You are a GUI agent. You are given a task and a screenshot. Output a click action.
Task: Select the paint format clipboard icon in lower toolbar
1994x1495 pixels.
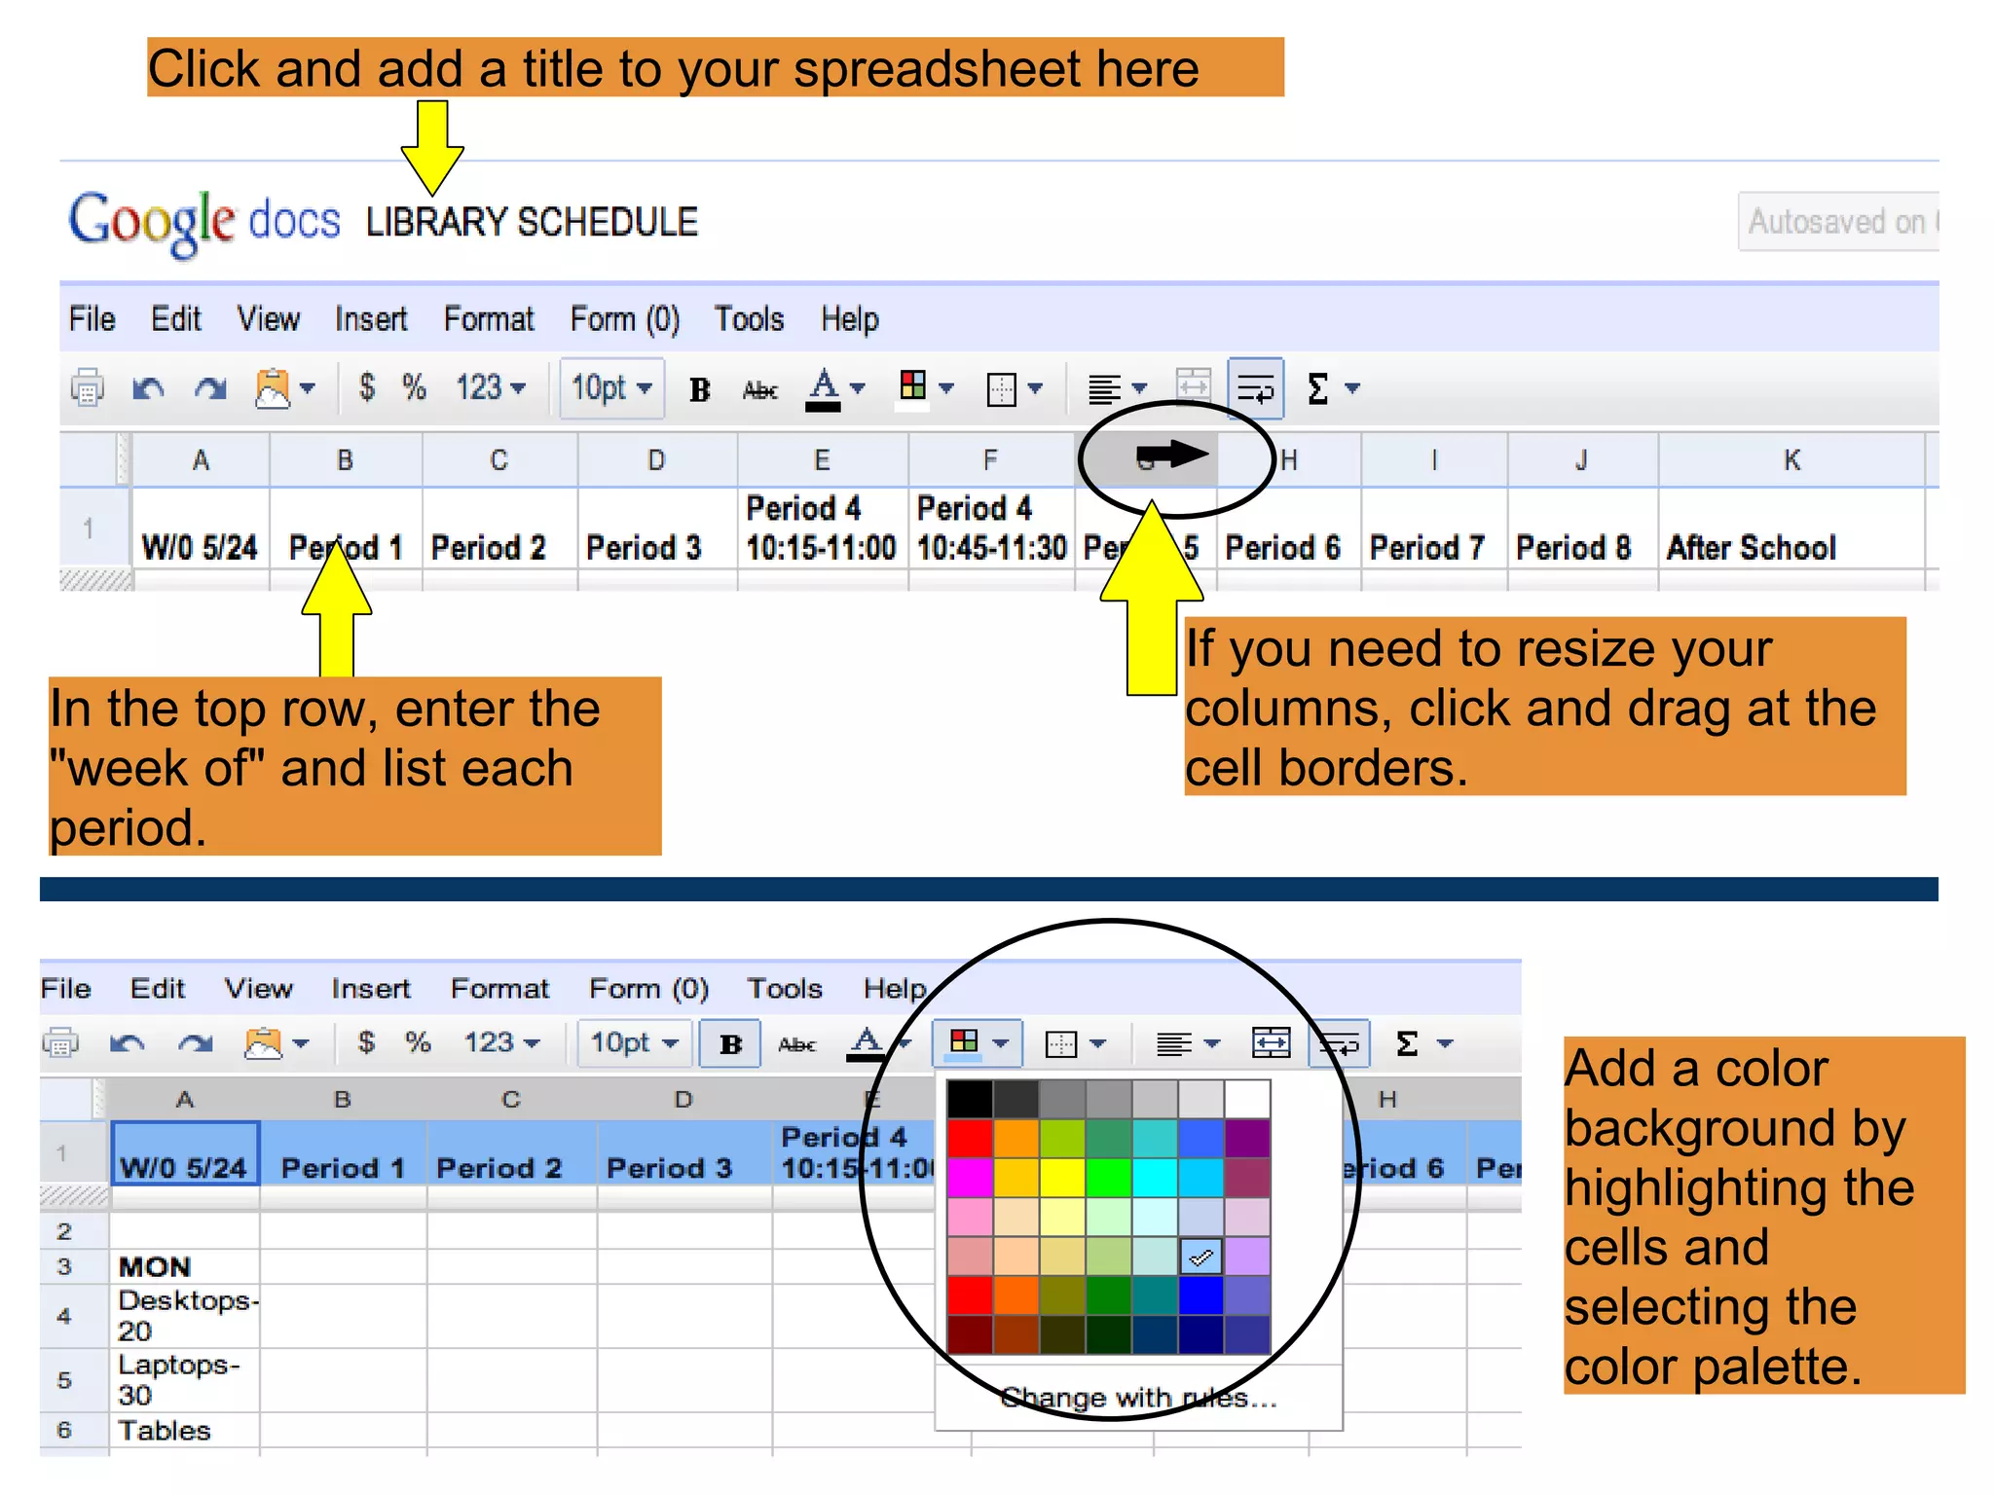[263, 1043]
